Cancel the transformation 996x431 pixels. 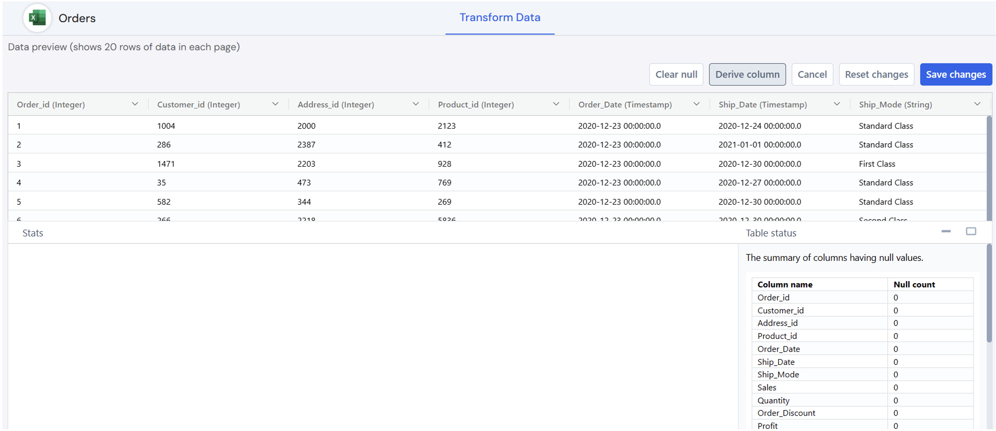click(812, 74)
